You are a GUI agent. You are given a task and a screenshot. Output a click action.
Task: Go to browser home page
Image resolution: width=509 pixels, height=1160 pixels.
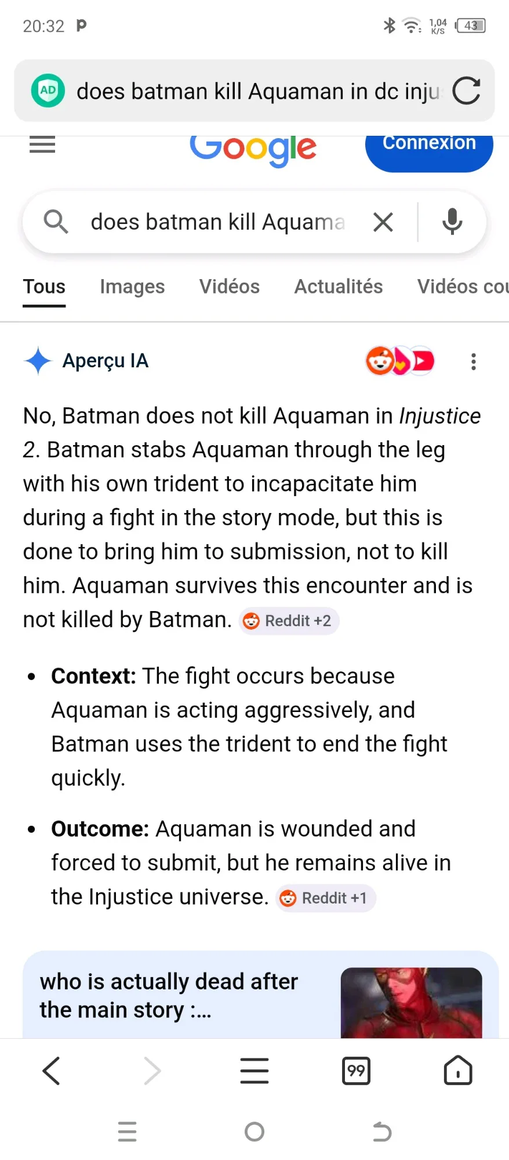coord(458,1071)
